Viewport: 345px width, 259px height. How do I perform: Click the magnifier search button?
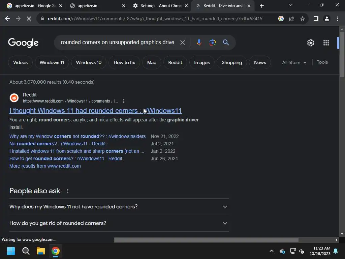[x=226, y=42]
